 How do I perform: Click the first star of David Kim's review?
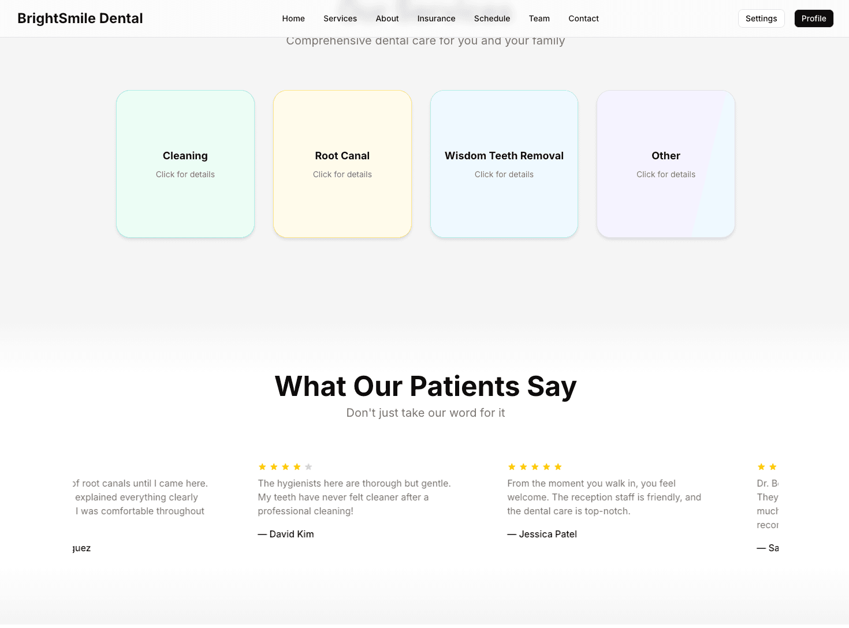(x=262, y=467)
